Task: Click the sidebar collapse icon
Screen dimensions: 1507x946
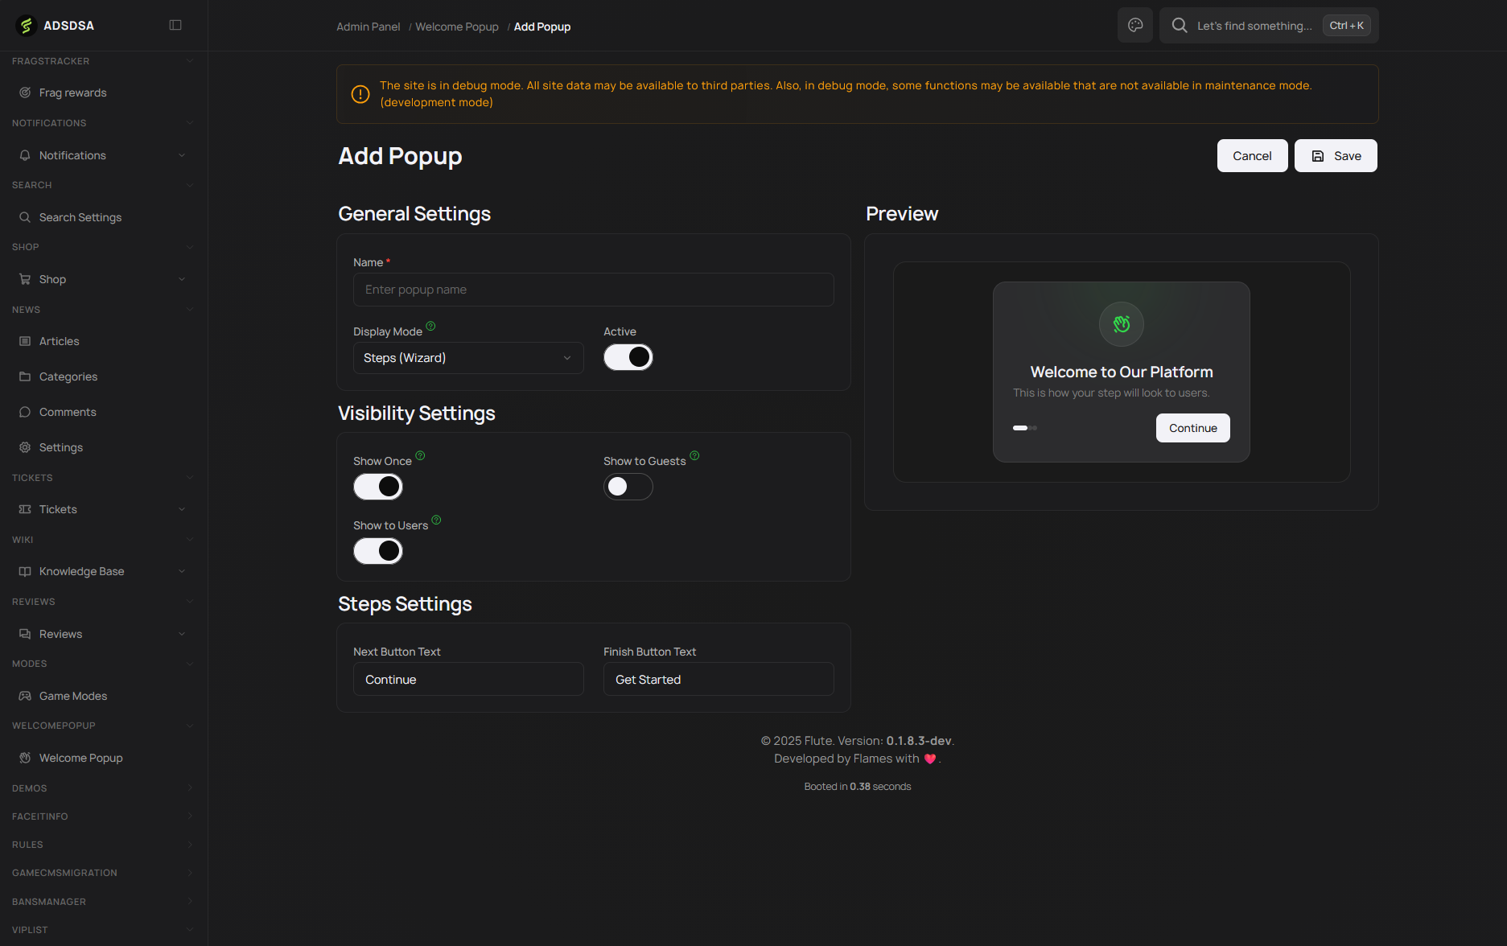Action: click(x=175, y=25)
